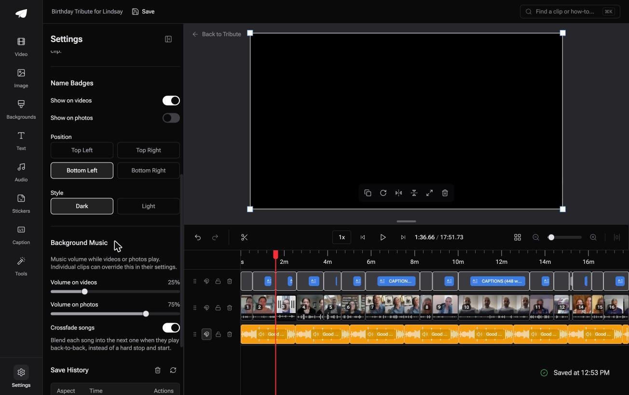This screenshot has height=395, width=629.
Task: Choose the Light badge style
Action: (149, 206)
